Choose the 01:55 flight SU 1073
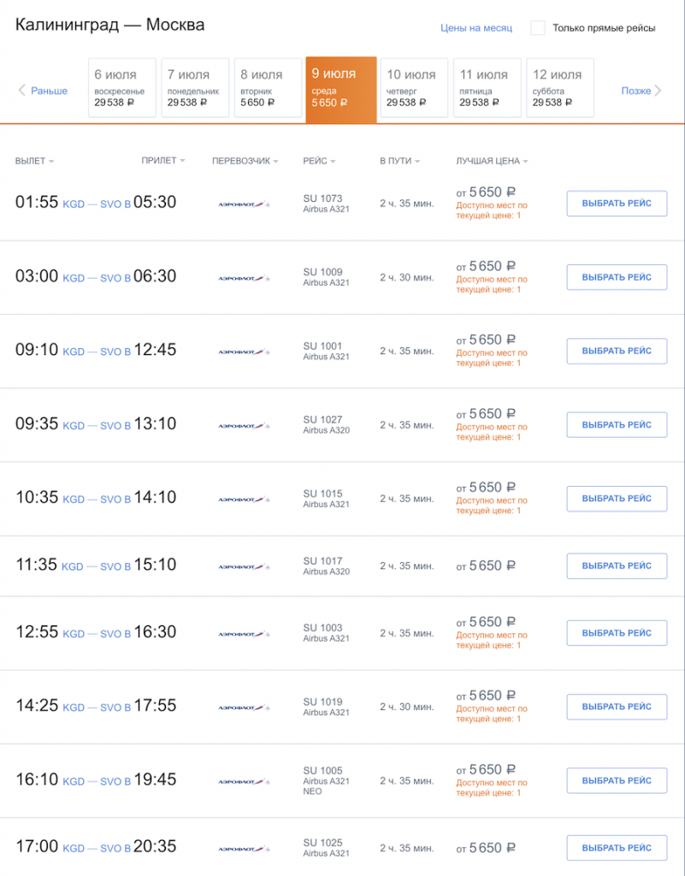Screen dimensions: 685x876 tap(617, 204)
